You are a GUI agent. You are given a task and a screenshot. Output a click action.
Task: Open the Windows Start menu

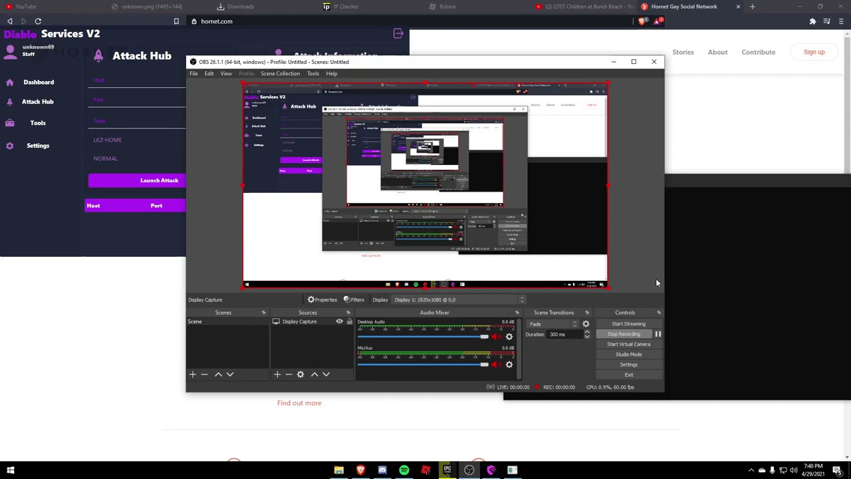[x=11, y=470]
